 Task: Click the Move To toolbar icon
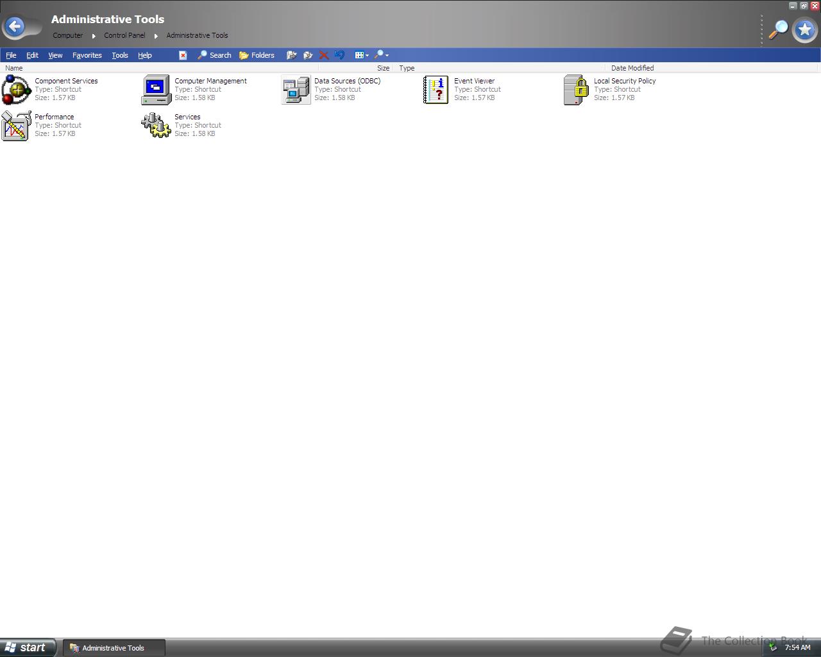click(291, 55)
